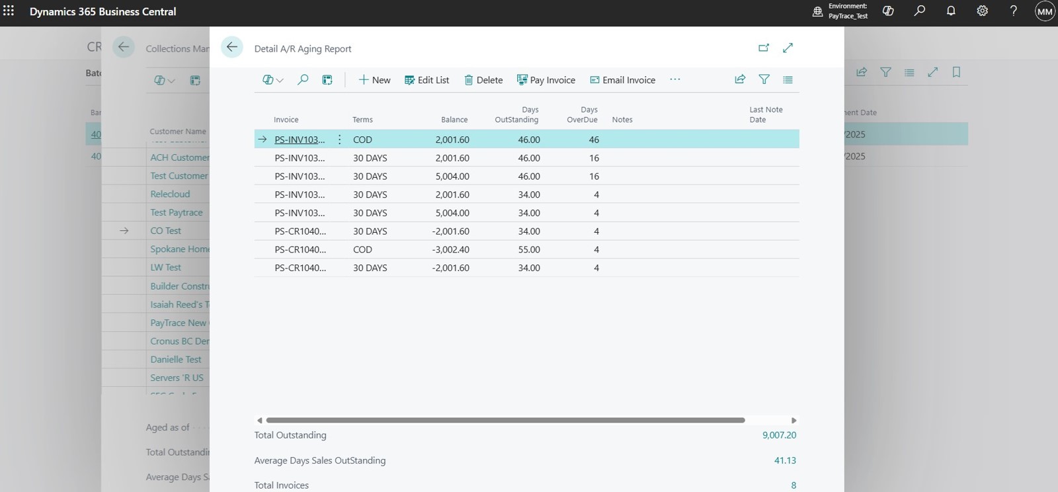The height and width of the screenshot is (492, 1058).
Task: Click the horizontal scrollbar right arrow
Action: coord(794,420)
